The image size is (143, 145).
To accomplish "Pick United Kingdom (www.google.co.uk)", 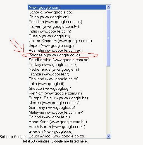I will pyautogui.click(x=67, y=41).
